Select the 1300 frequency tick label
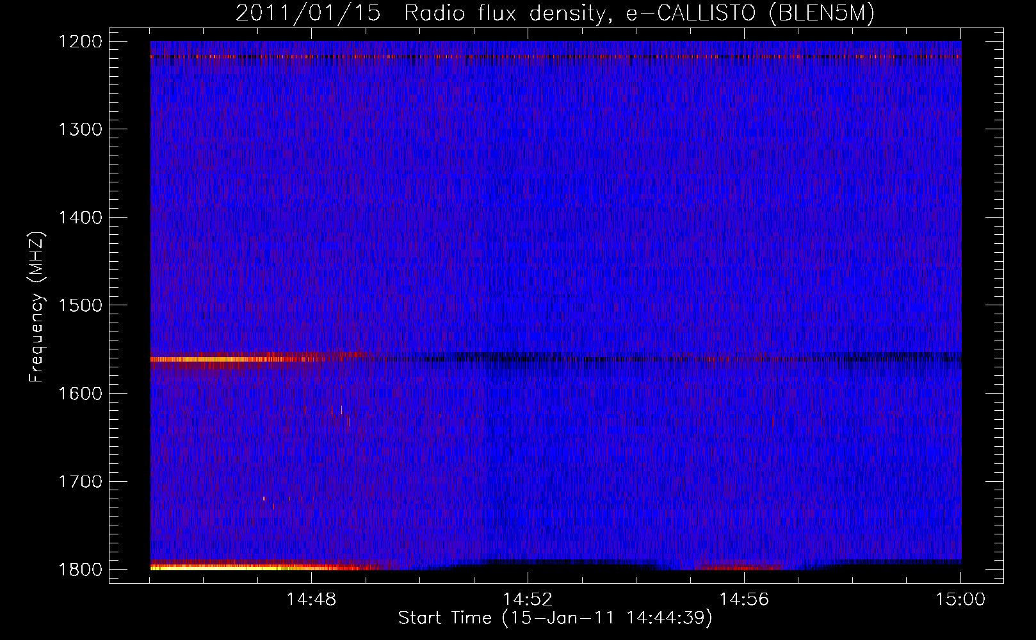The height and width of the screenshot is (640, 1036). coord(80,129)
